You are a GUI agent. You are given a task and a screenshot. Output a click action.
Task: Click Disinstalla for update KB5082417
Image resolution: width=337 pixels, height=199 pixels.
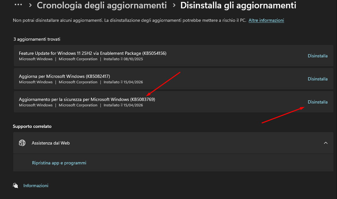317,79
